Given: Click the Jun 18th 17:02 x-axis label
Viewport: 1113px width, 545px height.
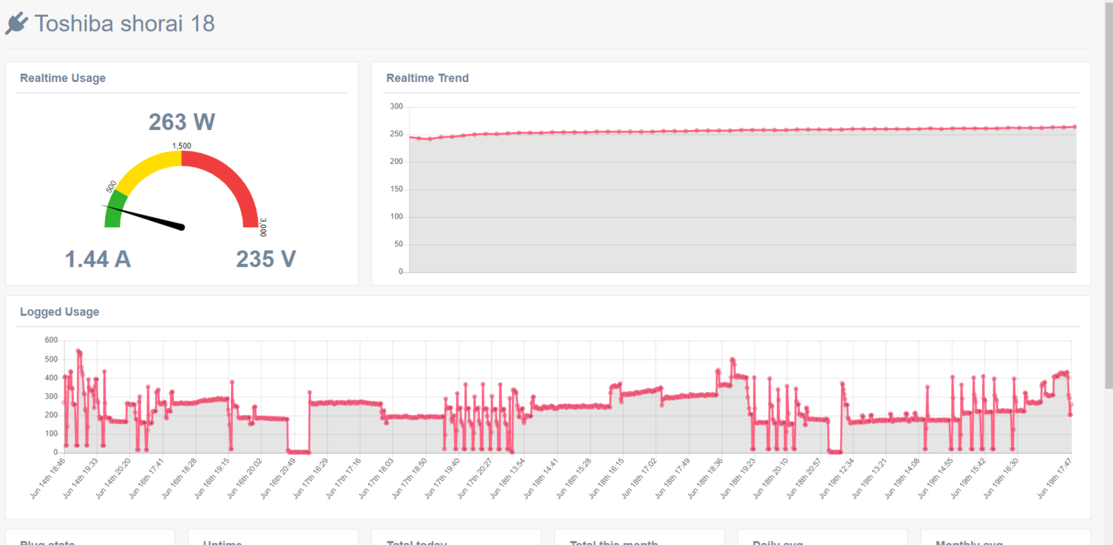Looking at the screenshot, I should tap(639, 478).
